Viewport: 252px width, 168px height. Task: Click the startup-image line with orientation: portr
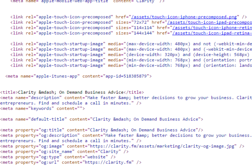click(x=131, y=60)
